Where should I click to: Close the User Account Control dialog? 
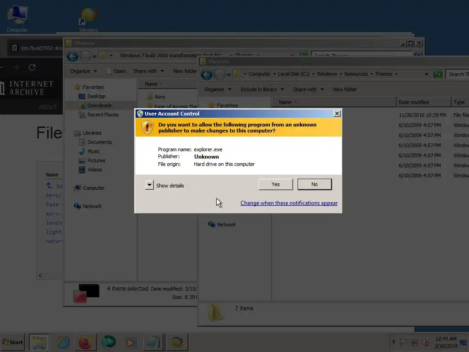(337, 114)
